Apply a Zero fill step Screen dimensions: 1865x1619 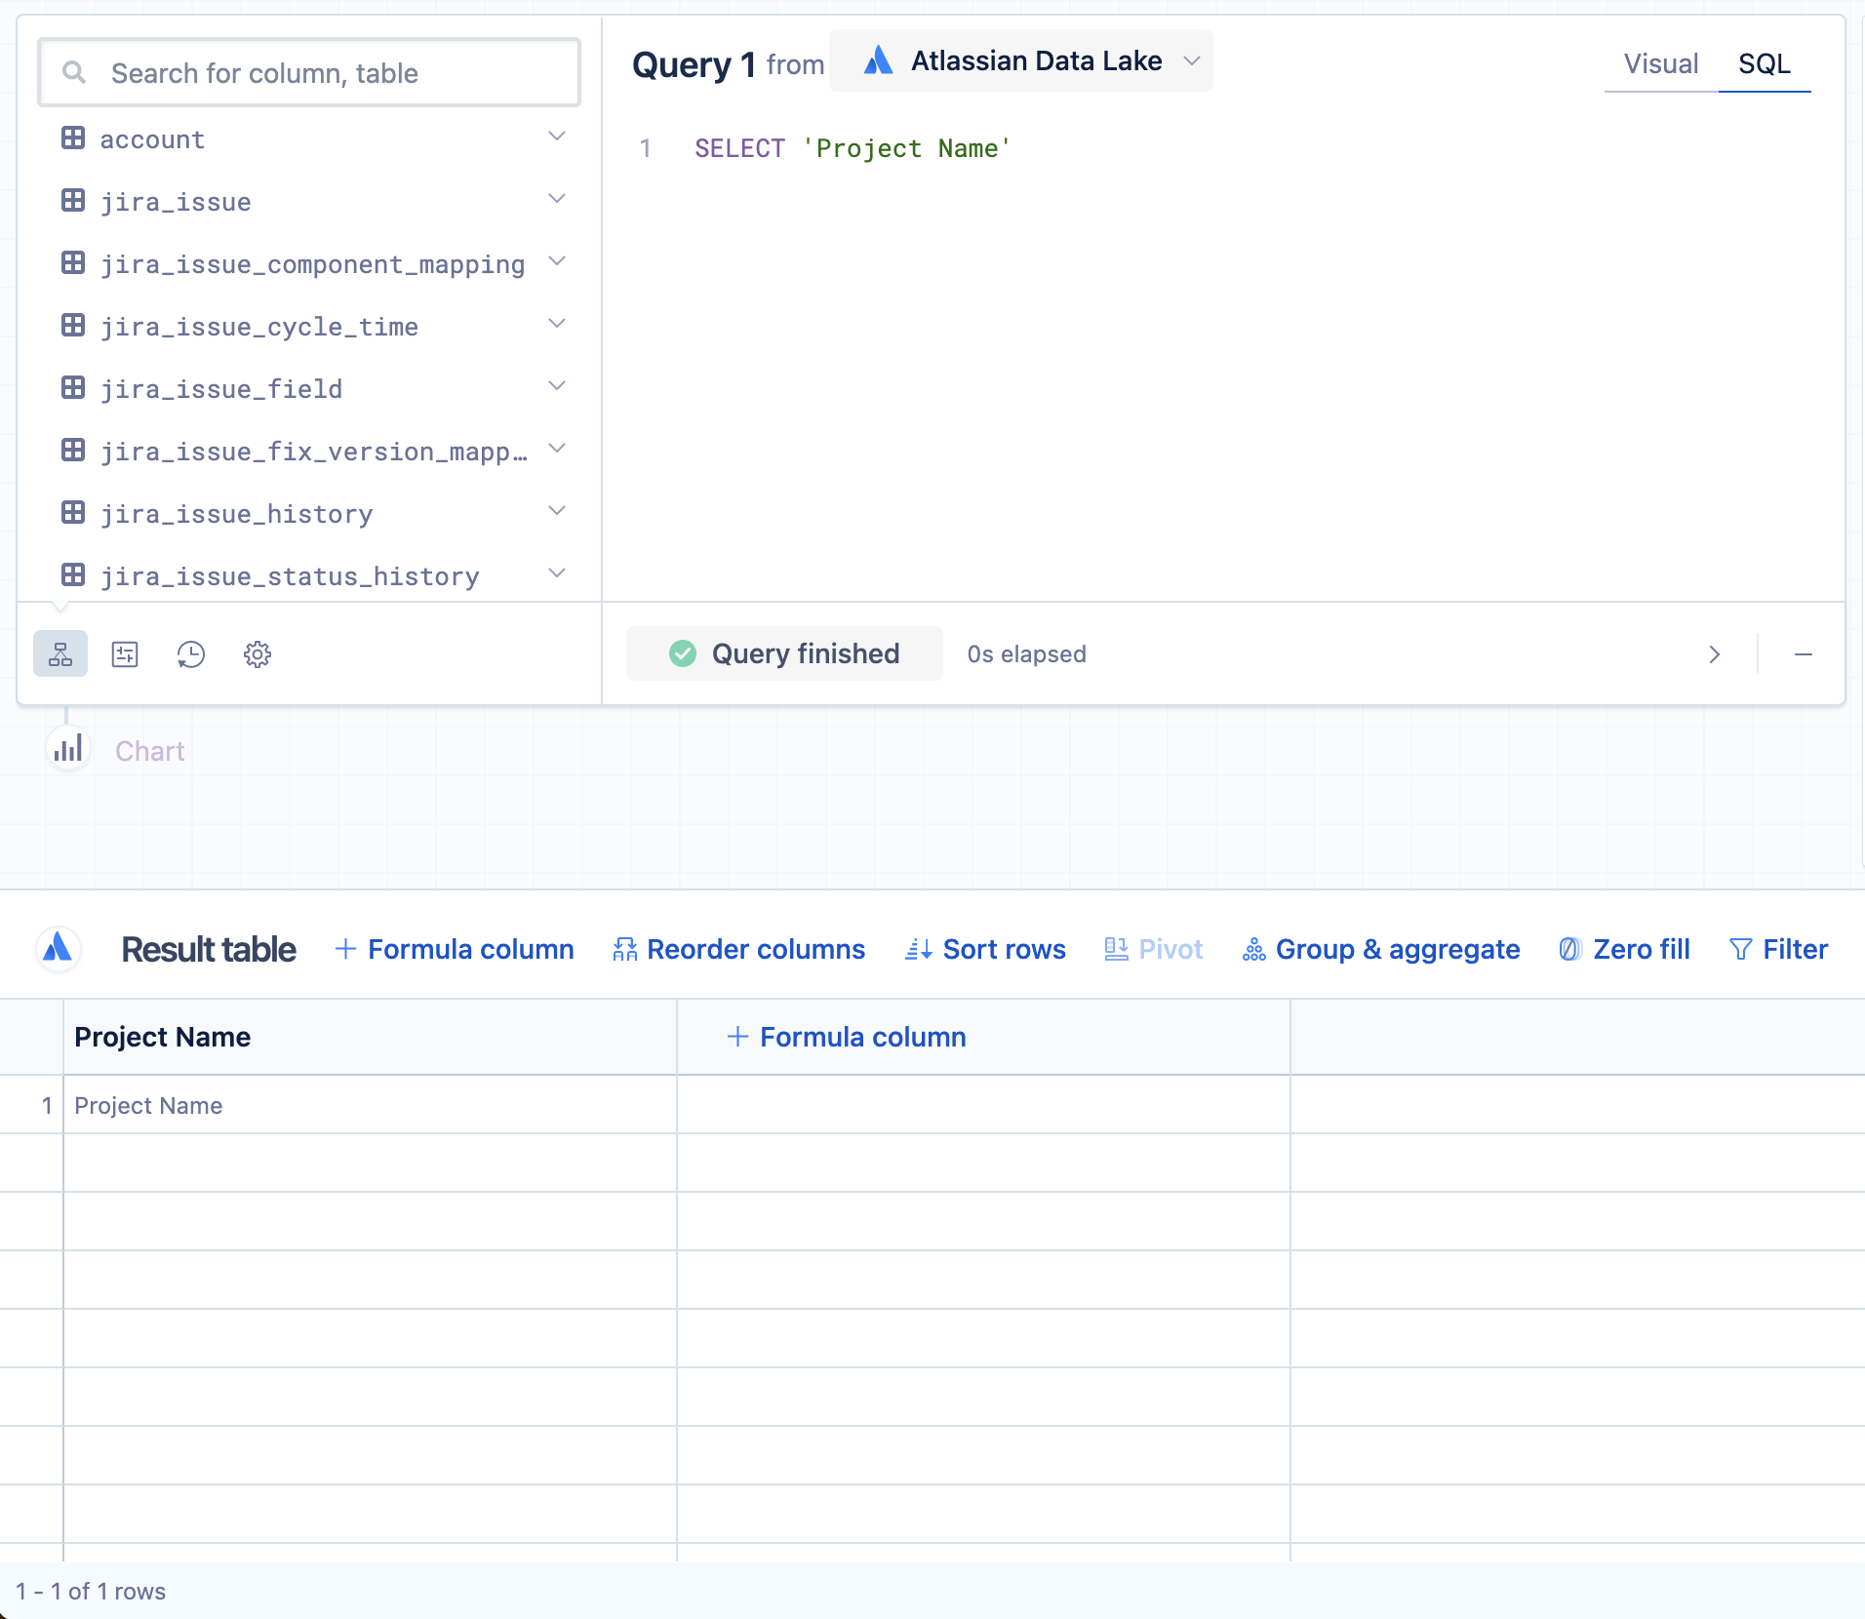(1625, 949)
